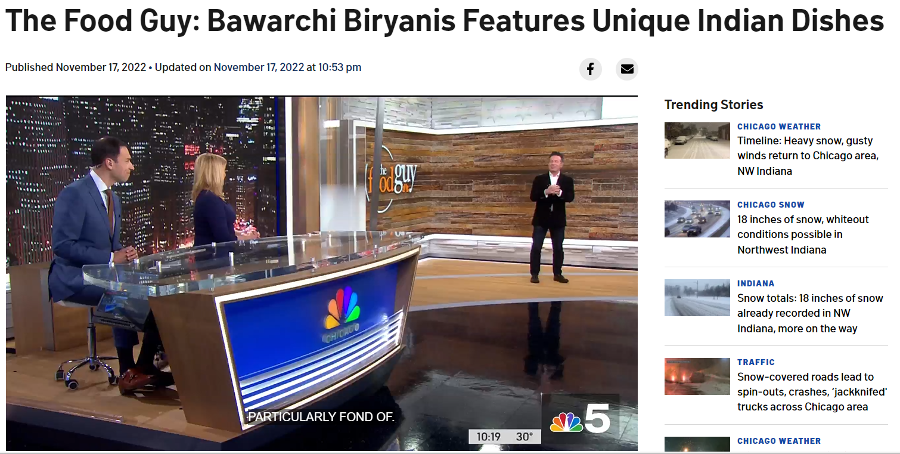900x454 pixels.
Task: Open the night crash thumbnail for the traffic story
Action: (x=697, y=376)
